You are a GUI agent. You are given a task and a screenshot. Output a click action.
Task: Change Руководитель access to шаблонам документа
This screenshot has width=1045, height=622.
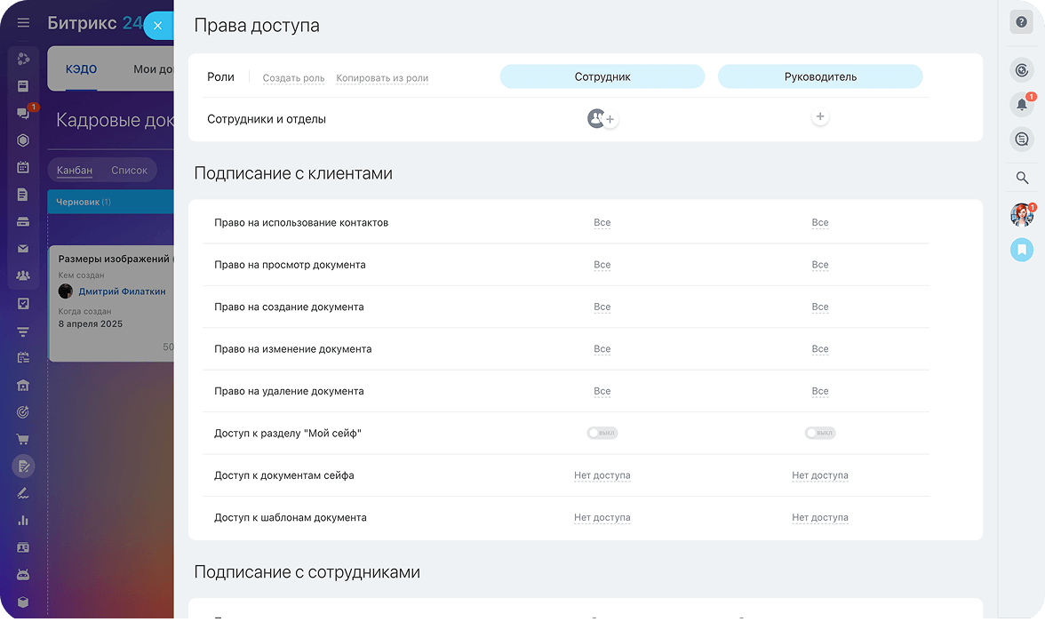coord(820,517)
